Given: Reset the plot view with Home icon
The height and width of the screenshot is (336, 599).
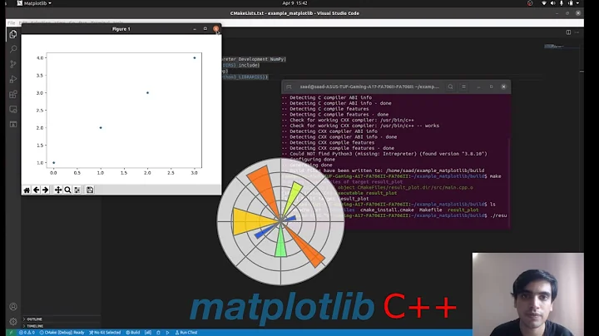Looking at the screenshot, I should pyautogui.click(x=27, y=190).
